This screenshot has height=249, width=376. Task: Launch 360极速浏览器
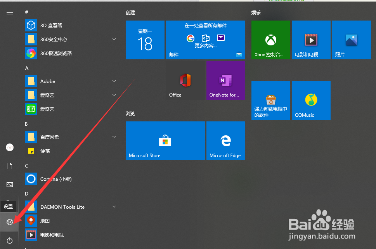[x=71, y=53]
